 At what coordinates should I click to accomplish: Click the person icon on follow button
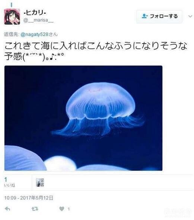coord(145,16)
